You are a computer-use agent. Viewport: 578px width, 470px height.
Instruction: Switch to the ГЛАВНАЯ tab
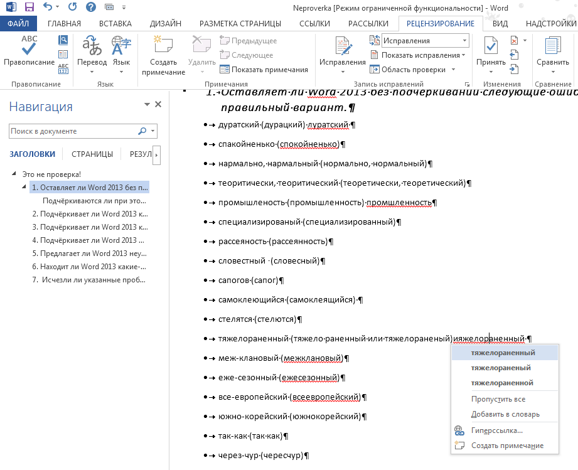[x=64, y=24]
